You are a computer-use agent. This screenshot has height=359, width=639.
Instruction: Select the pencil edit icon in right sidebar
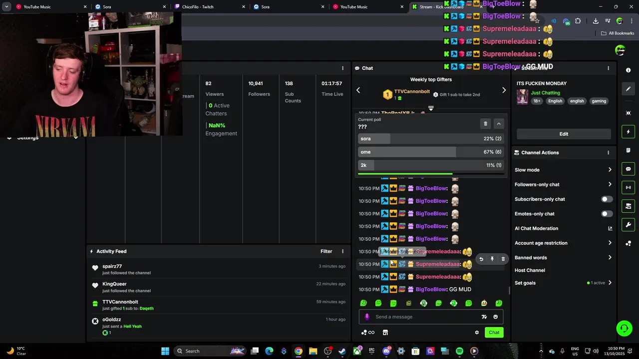point(628,89)
